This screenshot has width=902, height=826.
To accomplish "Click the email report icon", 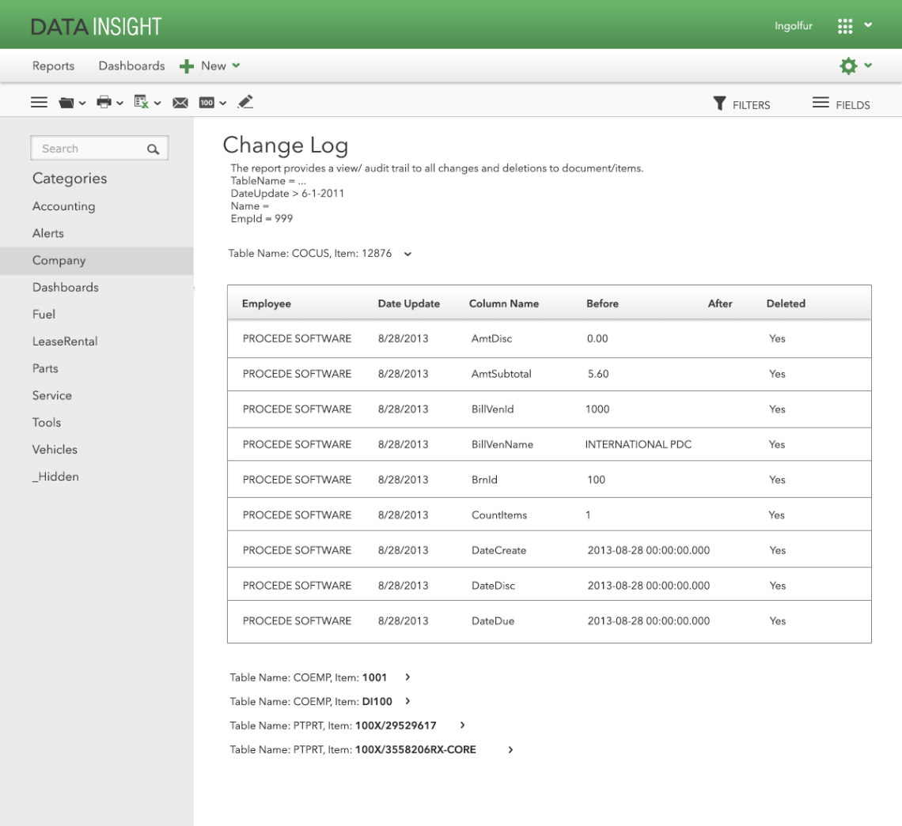I will pos(180,102).
